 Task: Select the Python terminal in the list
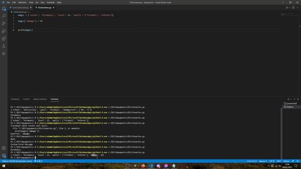(292, 107)
